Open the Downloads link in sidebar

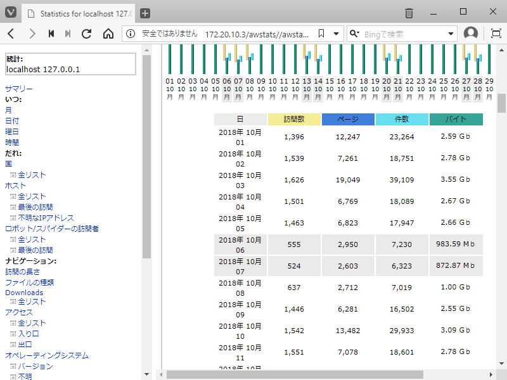pos(24,293)
